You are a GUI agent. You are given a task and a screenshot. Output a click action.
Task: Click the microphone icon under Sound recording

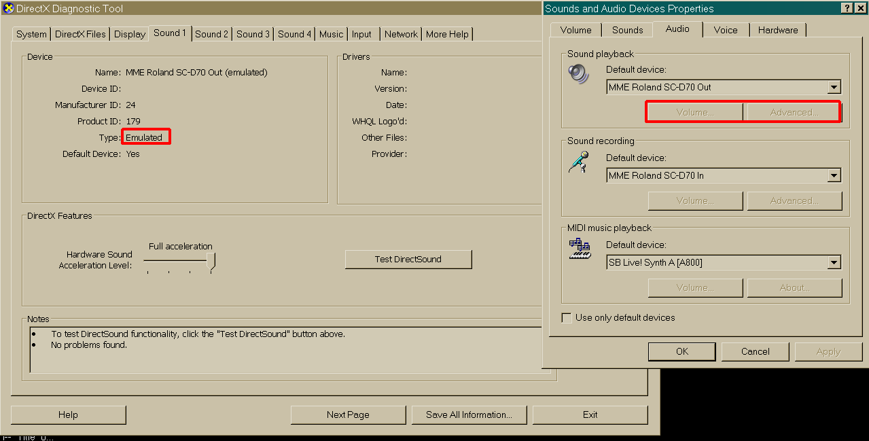click(x=579, y=162)
